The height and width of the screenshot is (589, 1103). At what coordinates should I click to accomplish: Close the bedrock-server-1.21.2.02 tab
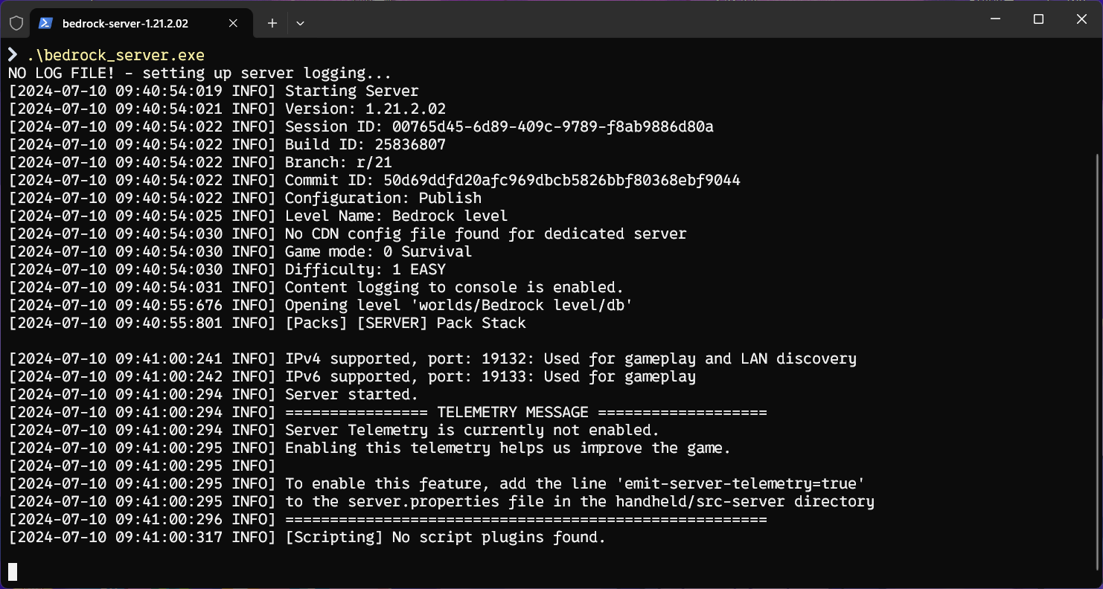233,23
